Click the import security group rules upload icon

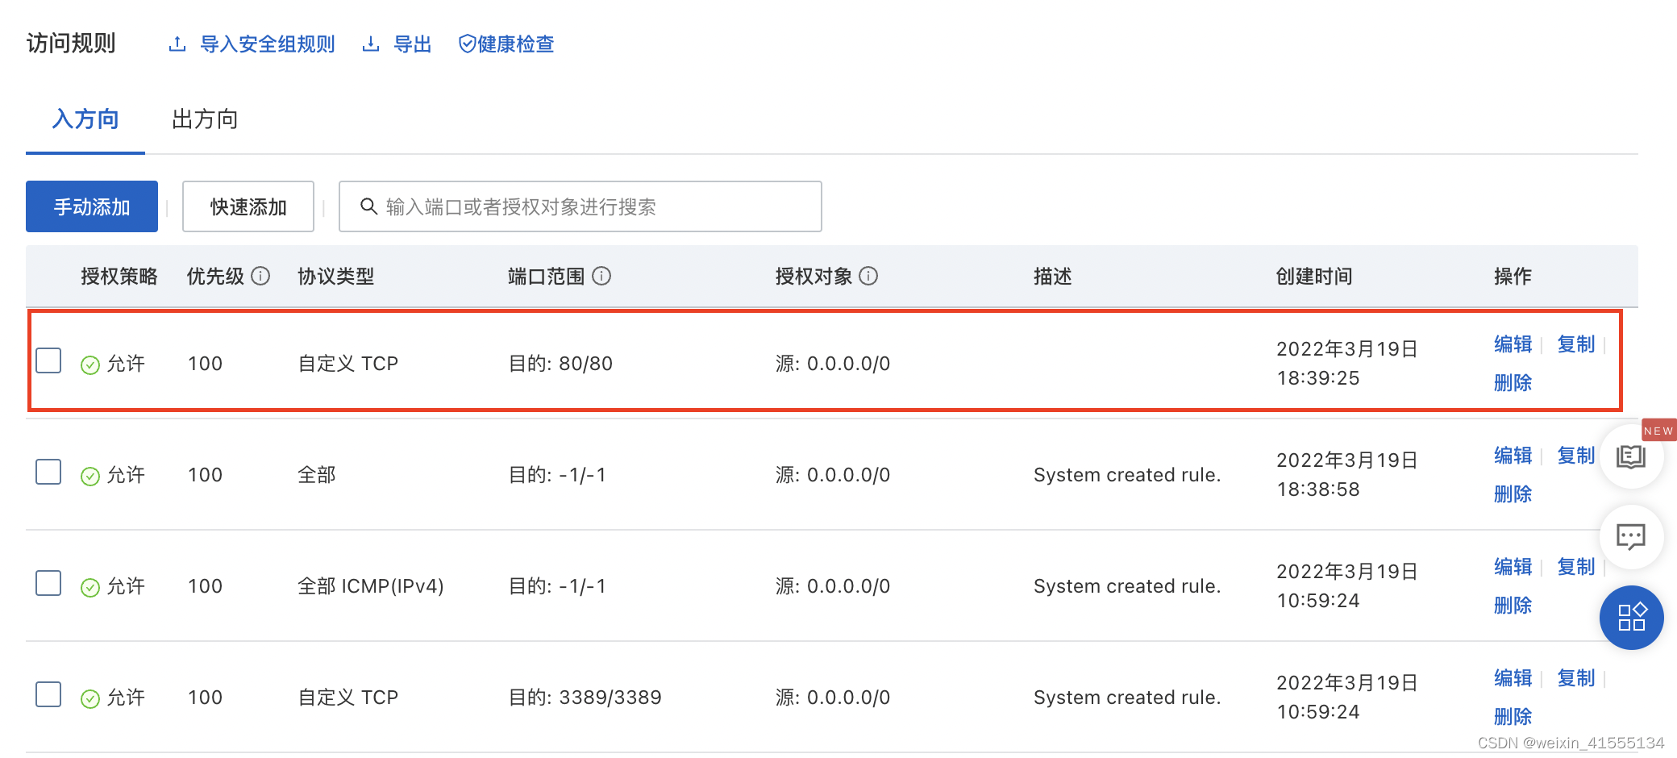point(177,44)
